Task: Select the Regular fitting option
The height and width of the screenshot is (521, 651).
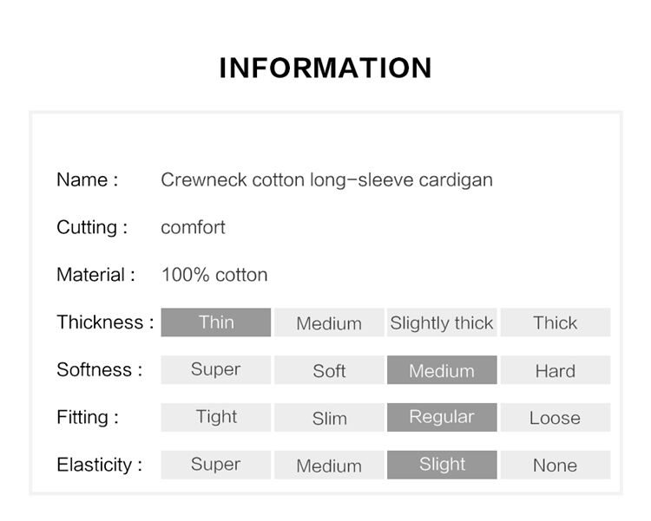Action: point(442,417)
